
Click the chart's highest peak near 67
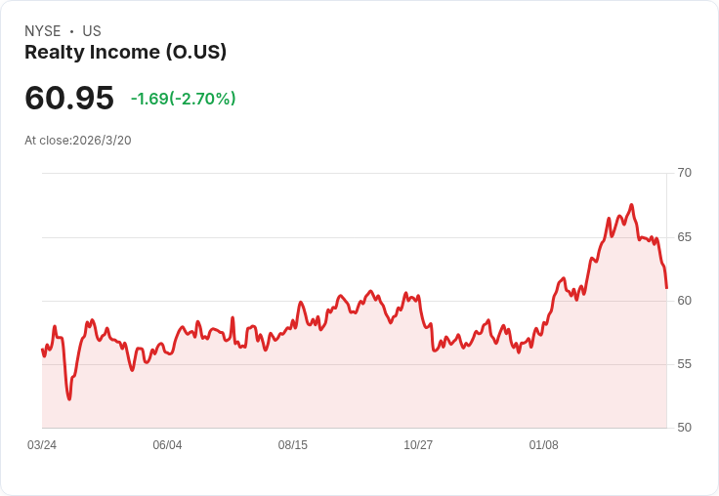click(x=632, y=205)
